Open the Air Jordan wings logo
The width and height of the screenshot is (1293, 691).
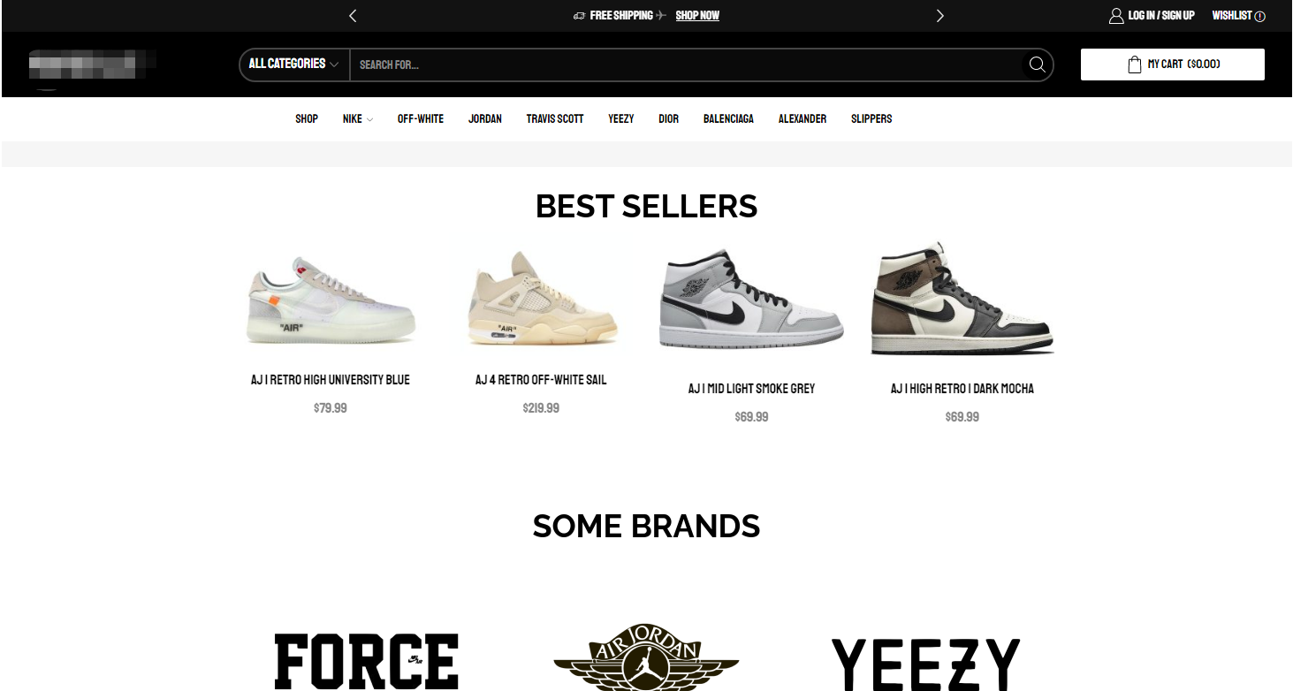click(x=646, y=657)
